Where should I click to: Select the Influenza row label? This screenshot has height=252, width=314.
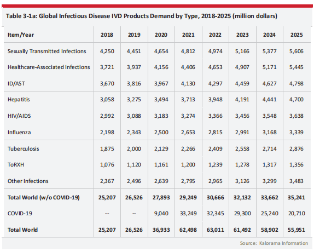[x=19, y=133]
